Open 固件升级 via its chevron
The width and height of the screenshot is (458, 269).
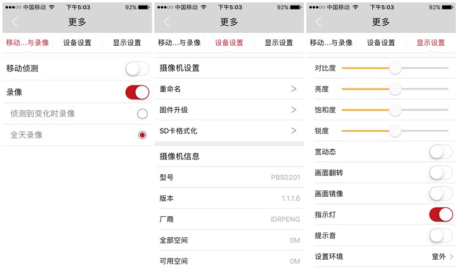tap(294, 110)
